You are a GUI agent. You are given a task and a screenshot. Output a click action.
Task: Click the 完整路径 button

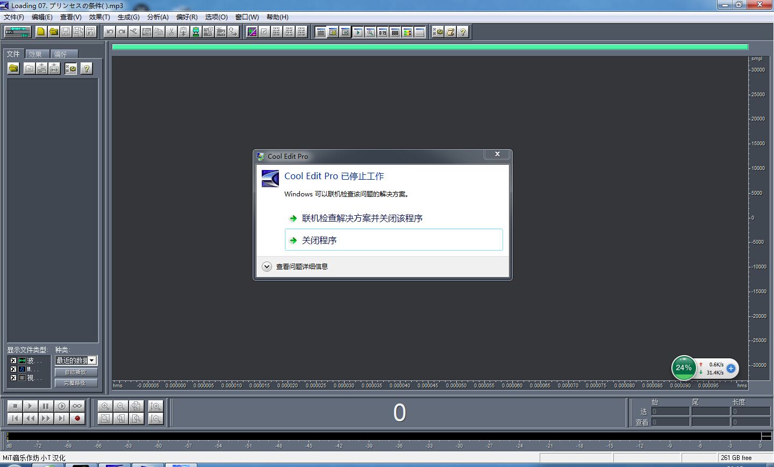tap(76, 383)
